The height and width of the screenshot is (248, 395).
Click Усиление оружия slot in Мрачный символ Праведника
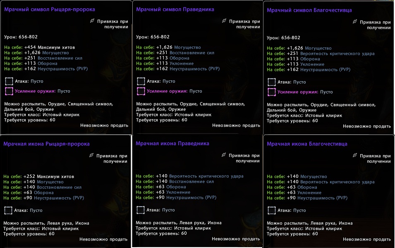[141, 91]
